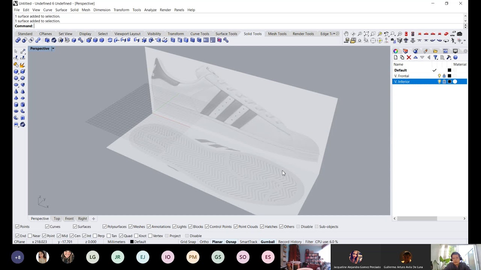Change the V. Frontal layer color swatch
This screenshot has width=481, height=270.
pyautogui.click(x=449, y=76)
